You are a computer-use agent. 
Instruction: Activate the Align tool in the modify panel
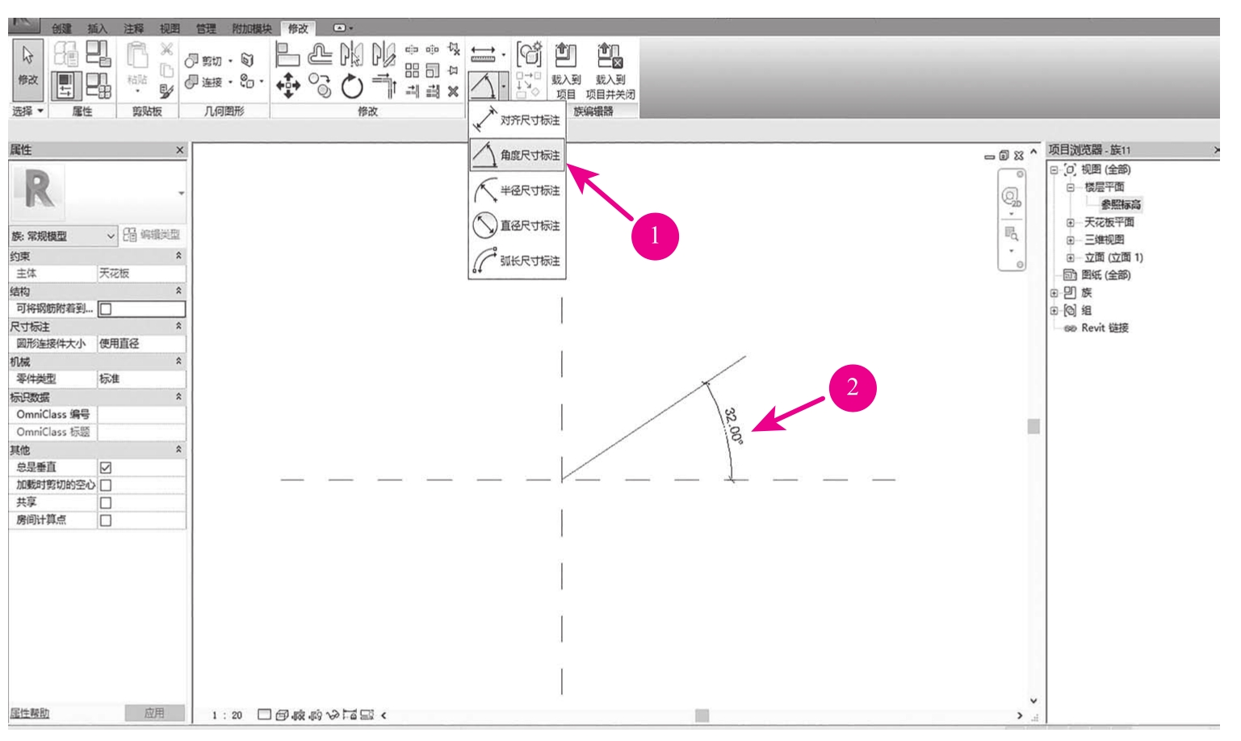tap(287, 55)
